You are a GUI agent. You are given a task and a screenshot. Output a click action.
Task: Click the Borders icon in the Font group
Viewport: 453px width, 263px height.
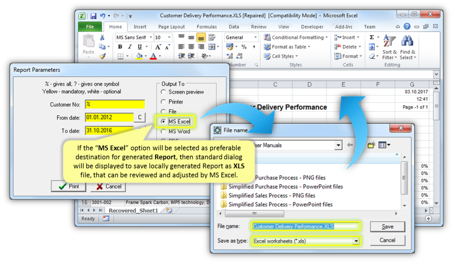coord(120,56)
